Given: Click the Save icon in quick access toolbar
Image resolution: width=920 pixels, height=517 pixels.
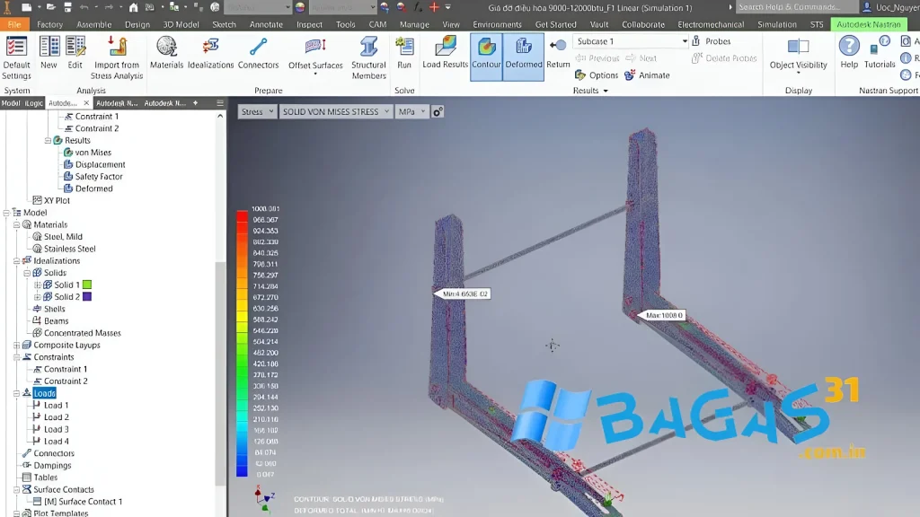Looking at the screenshot, I should point(67,7).
